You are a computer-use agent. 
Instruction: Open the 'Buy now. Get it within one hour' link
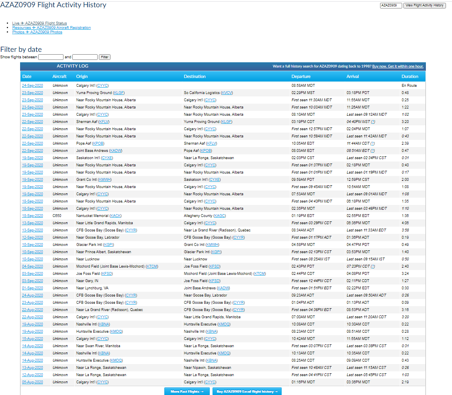pyautogui.click(x=398, y=66)
